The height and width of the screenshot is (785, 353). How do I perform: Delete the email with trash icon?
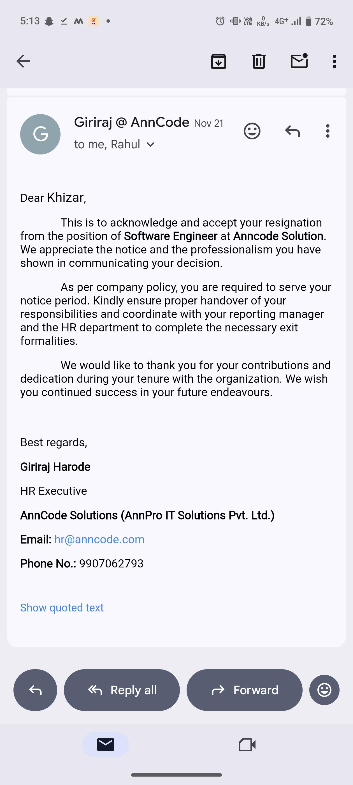point(259,61)
